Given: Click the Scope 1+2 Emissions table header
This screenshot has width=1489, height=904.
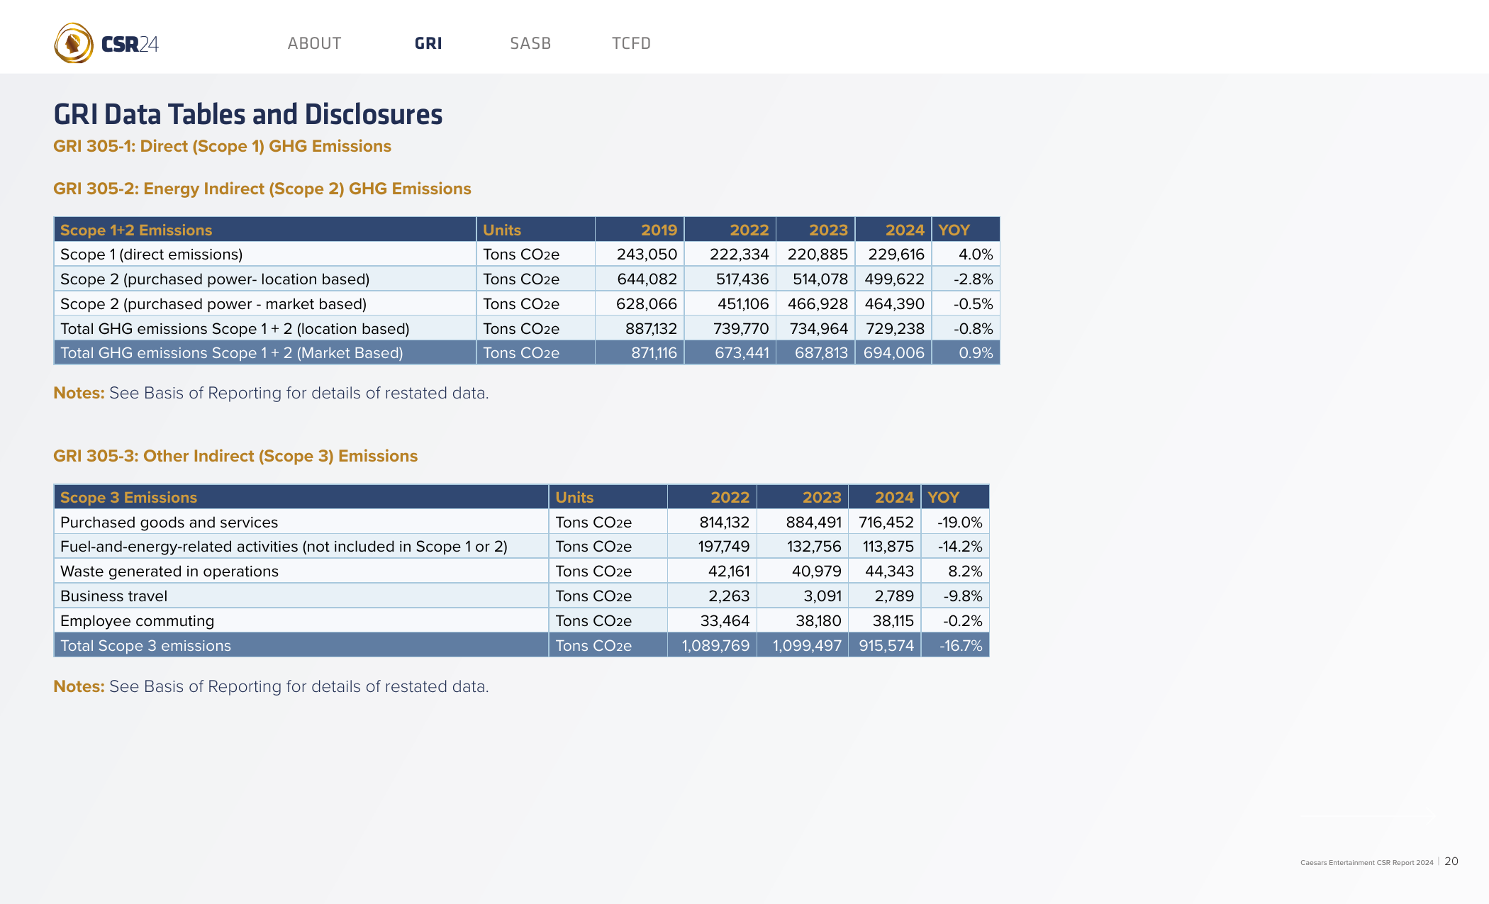Looking at the screenshot, I should click(136, 230).
